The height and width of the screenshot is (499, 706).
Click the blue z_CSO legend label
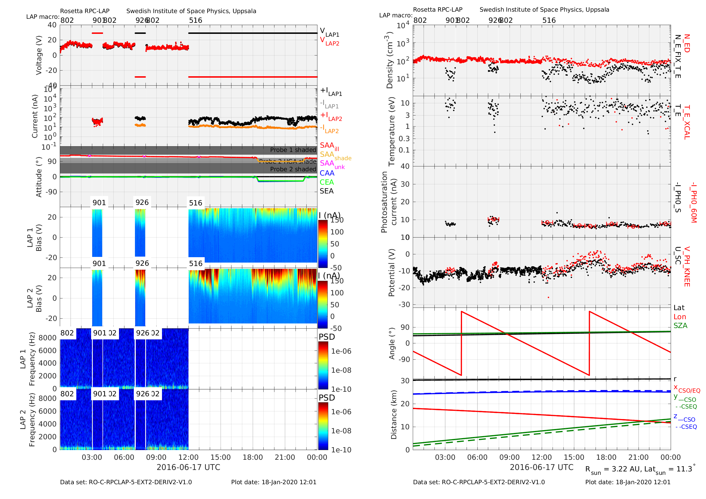(684, 418)
